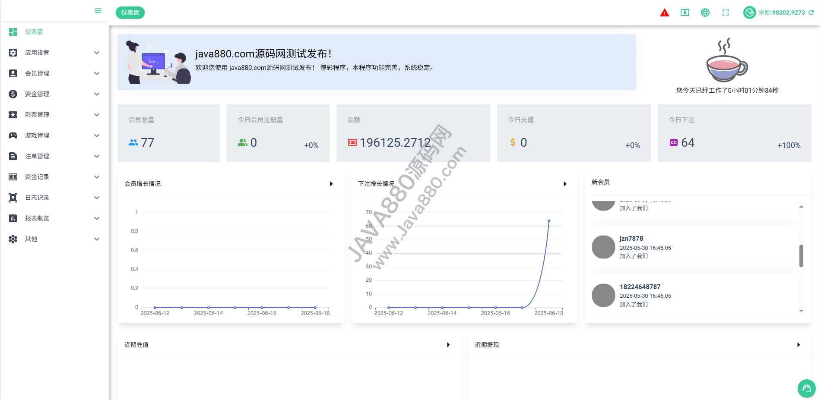Viewport: 821px width, 400px height.
Task: Click the 资金管理 dollar icon
Action: point(13,94)
